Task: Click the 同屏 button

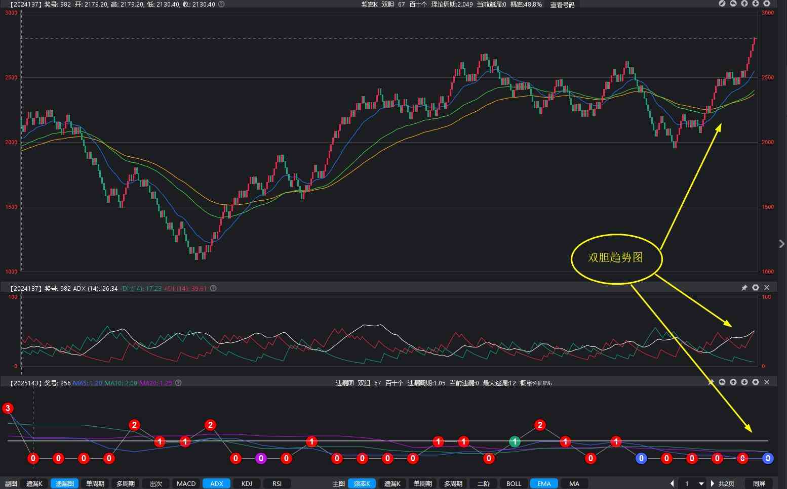Action: (759, 484)
